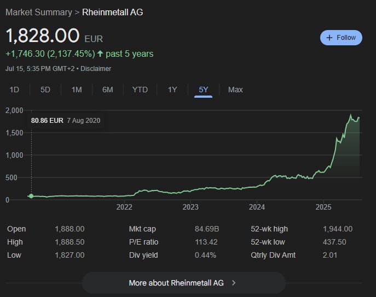The width and height of the screenshot is (376, 297).
Task: Click the Open value 1,888.00
Action: pos(70,229)
